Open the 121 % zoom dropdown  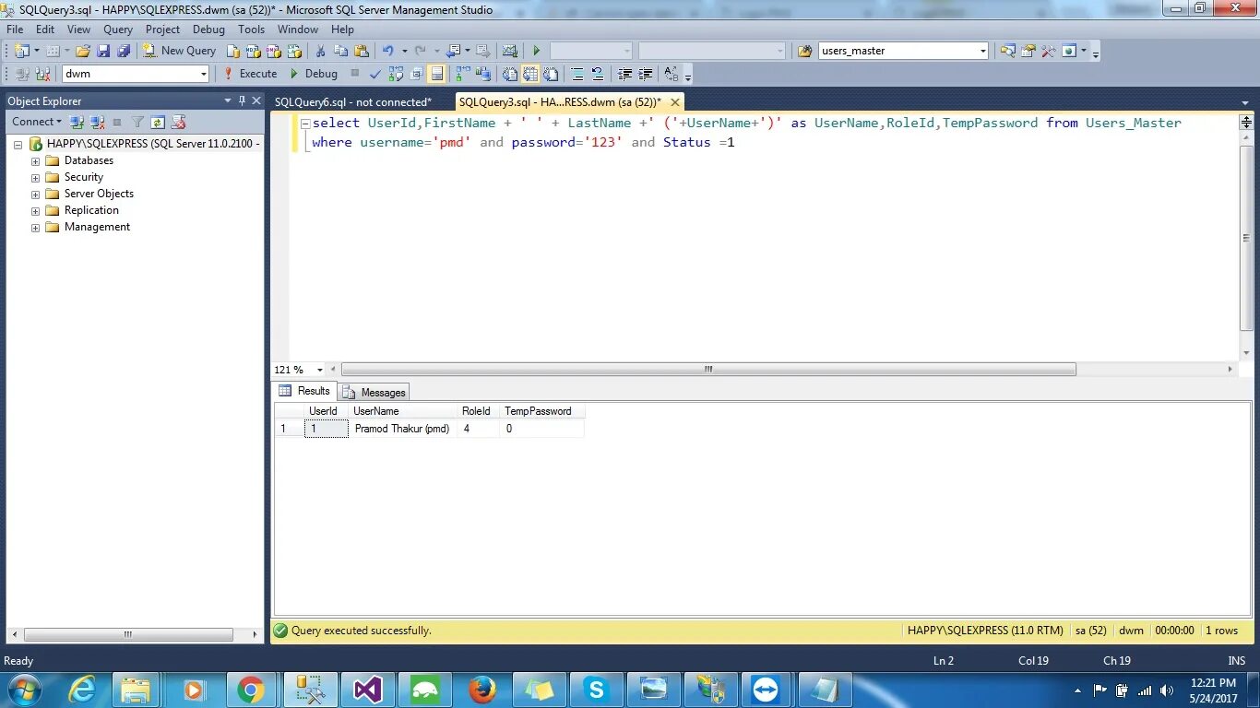(x=319, y=370)
